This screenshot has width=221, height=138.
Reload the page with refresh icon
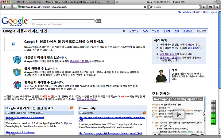[x=145, y=7]
